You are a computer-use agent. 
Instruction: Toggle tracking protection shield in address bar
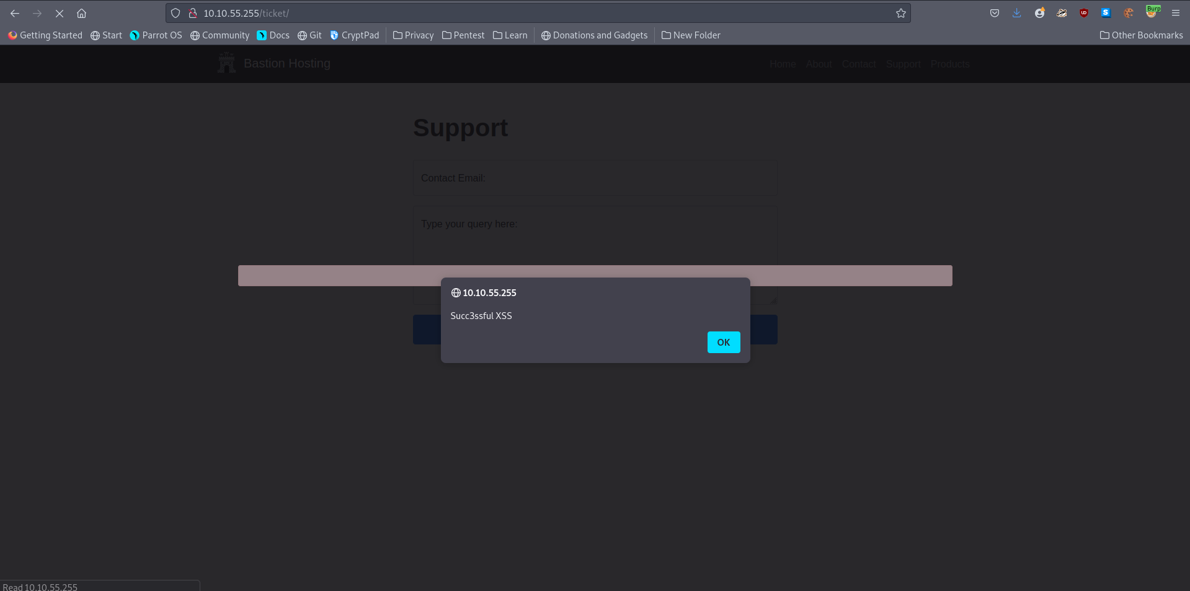point(175,13)
